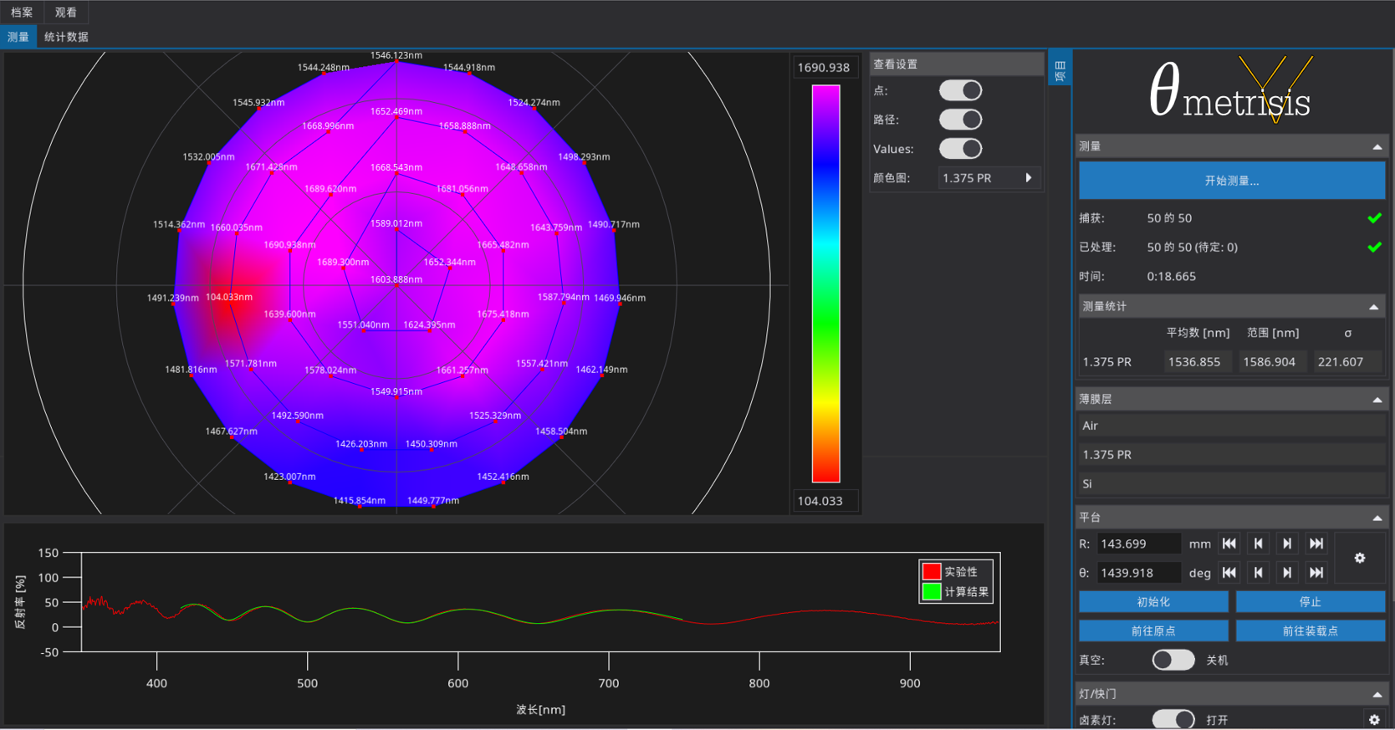Click the 停止 stop button
The height and width of the screenshot is (730, 1395).
click(1311, 602)
